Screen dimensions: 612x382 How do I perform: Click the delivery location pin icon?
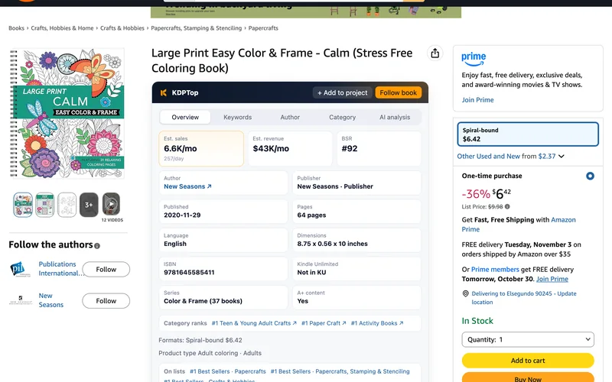pyautogui.click(x=465, y=293)
